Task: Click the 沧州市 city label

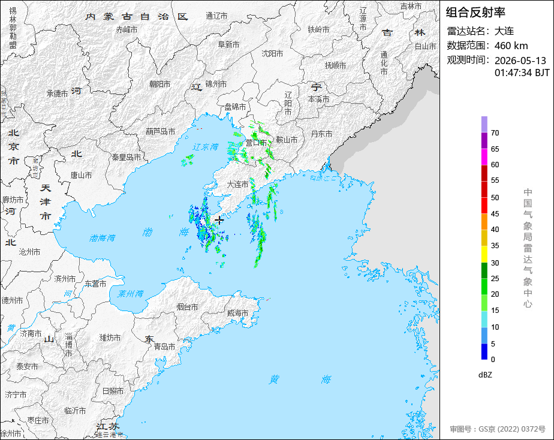Action: [29, 252]
